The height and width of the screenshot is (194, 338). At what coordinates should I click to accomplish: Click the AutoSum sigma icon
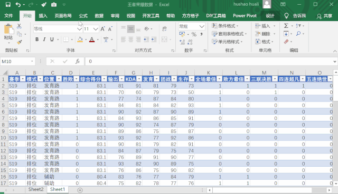tap(286, 26)
